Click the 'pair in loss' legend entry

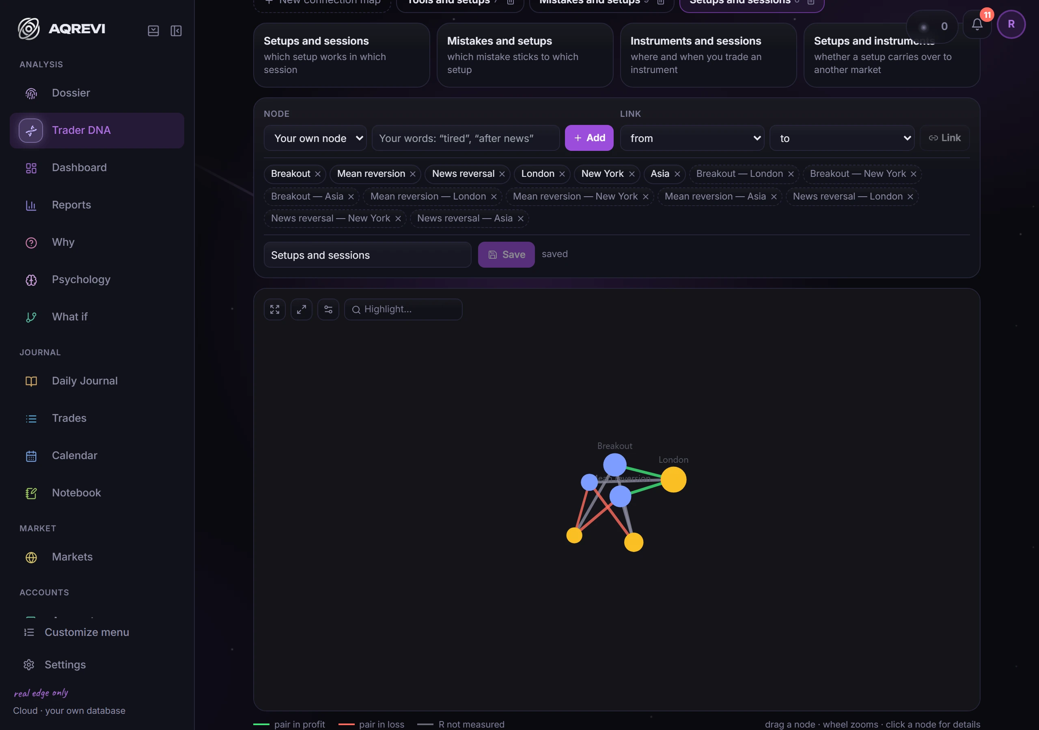pos(371,724)
